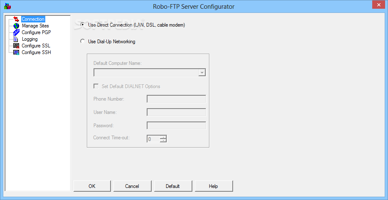Go to Configure PGP settings
This screenshot has height=200, width=388.
[x=37, y=32]
